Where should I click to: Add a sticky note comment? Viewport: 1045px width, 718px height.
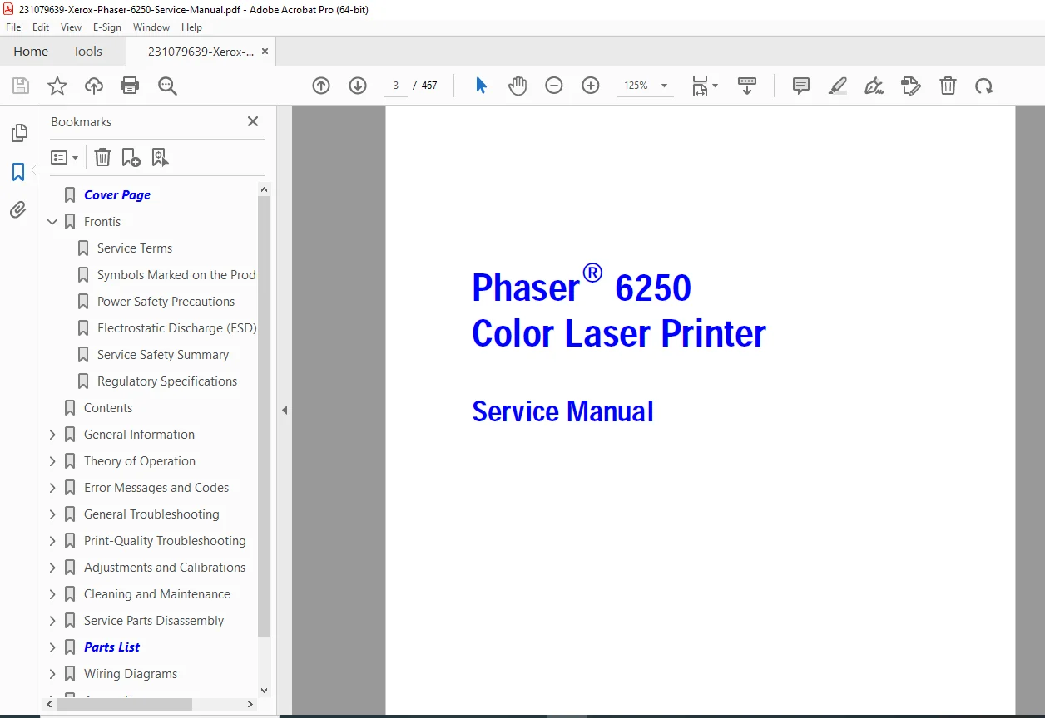801,86
